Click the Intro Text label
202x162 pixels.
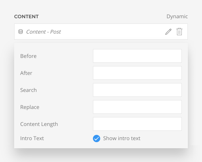pyautogui.click(x=32, y=139)
